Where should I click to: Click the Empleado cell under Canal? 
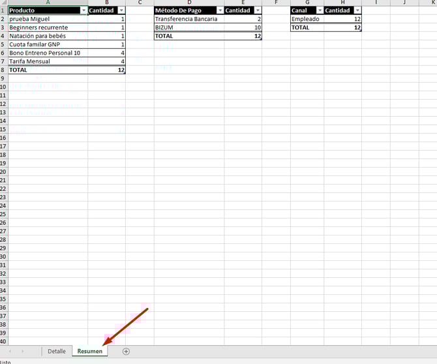pyautogui.click(x=307, y=20)
